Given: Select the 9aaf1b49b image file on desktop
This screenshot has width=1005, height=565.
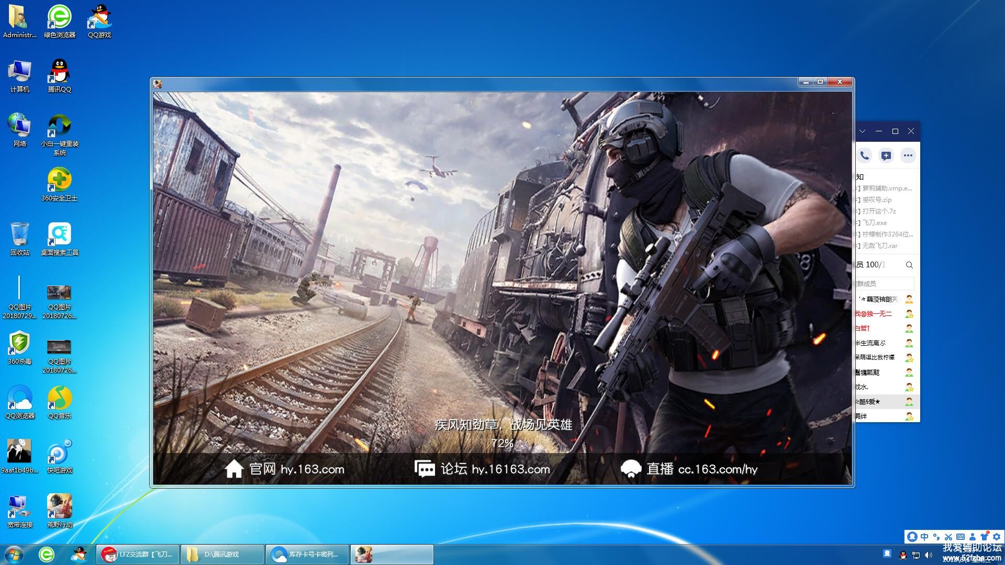Looking at the screenshot, I should pos(19,457).
